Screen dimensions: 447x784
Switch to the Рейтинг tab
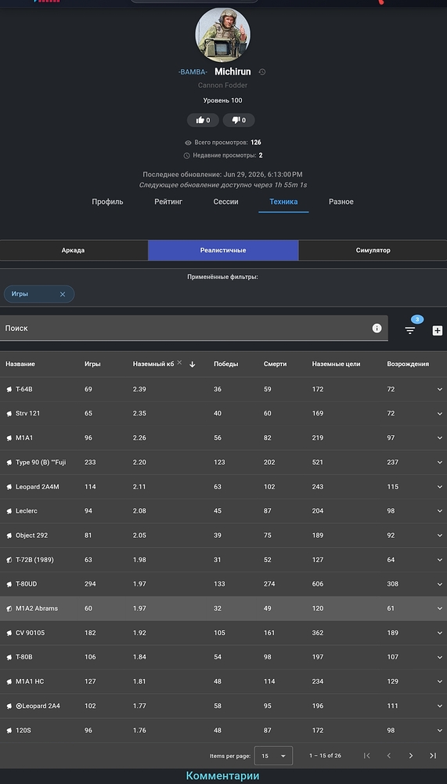(168, 201)
